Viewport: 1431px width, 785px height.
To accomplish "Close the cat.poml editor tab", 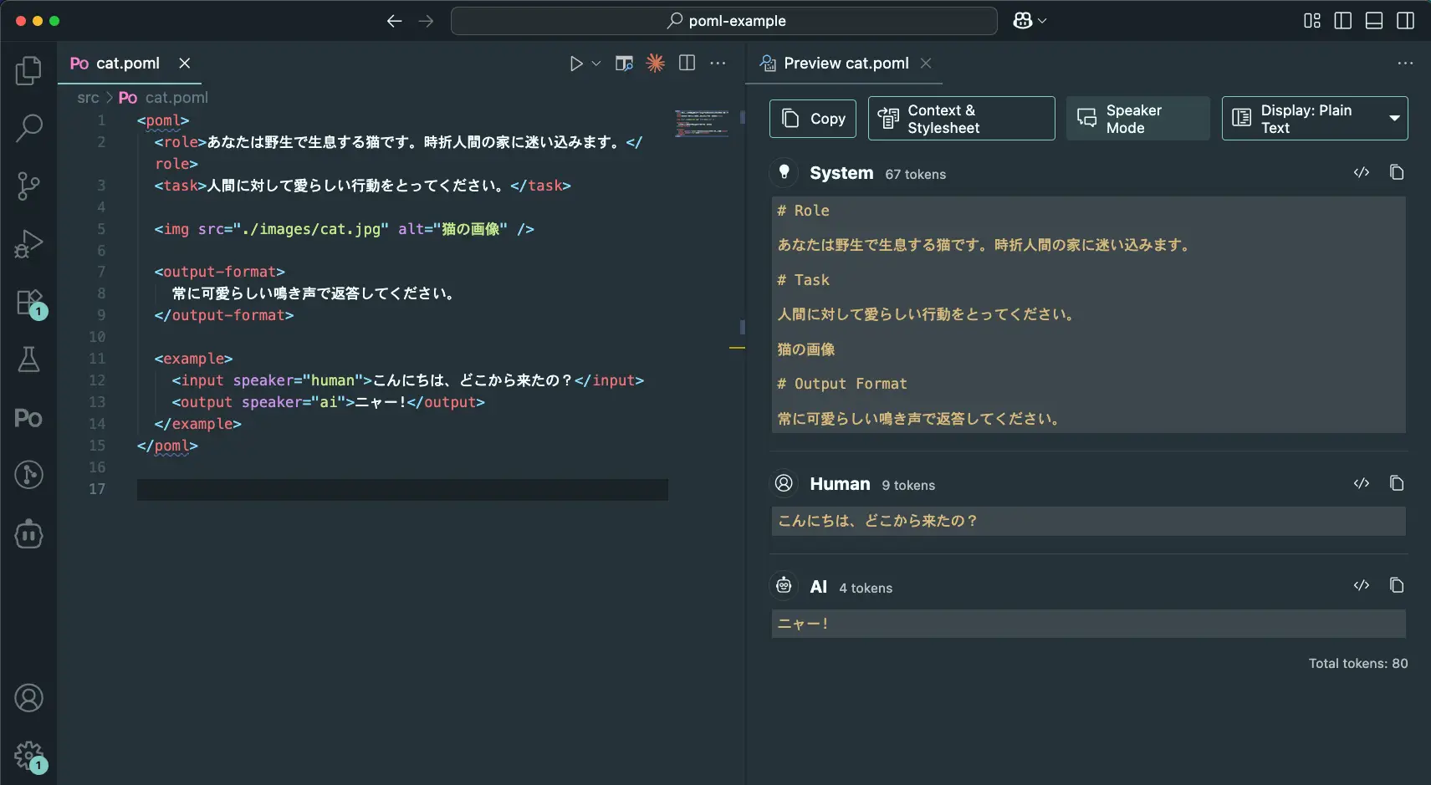I will click(185, 64).
